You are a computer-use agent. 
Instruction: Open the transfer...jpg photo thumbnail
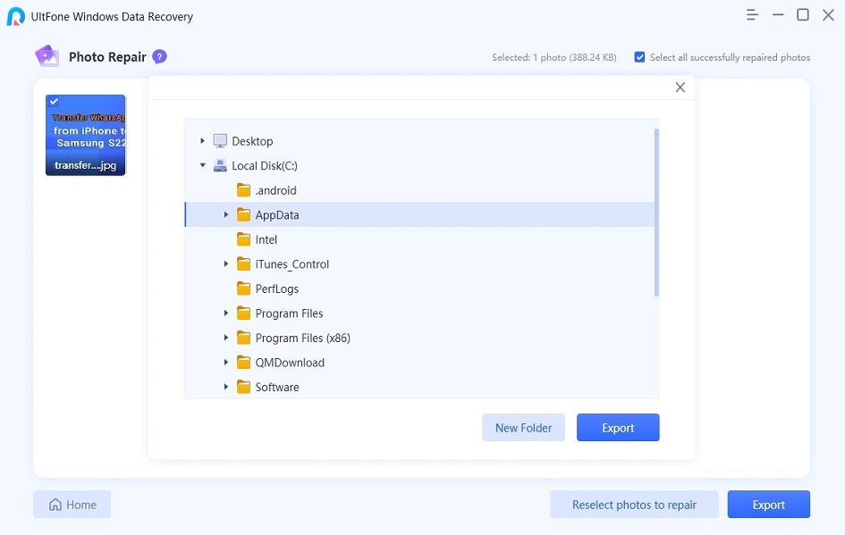[x=86, y=135]
